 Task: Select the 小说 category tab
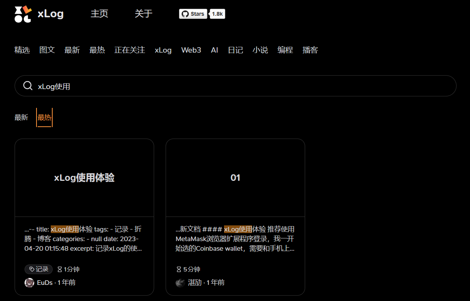[x=261, y=50]
